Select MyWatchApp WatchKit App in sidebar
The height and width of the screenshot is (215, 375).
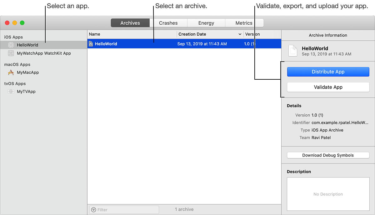44,53
